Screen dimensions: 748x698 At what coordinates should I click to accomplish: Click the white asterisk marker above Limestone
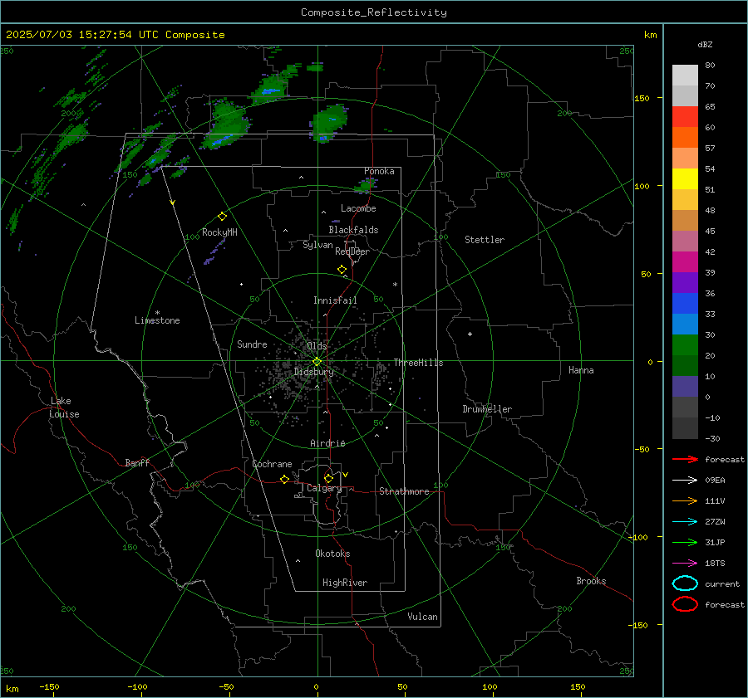tap(157, 313)
